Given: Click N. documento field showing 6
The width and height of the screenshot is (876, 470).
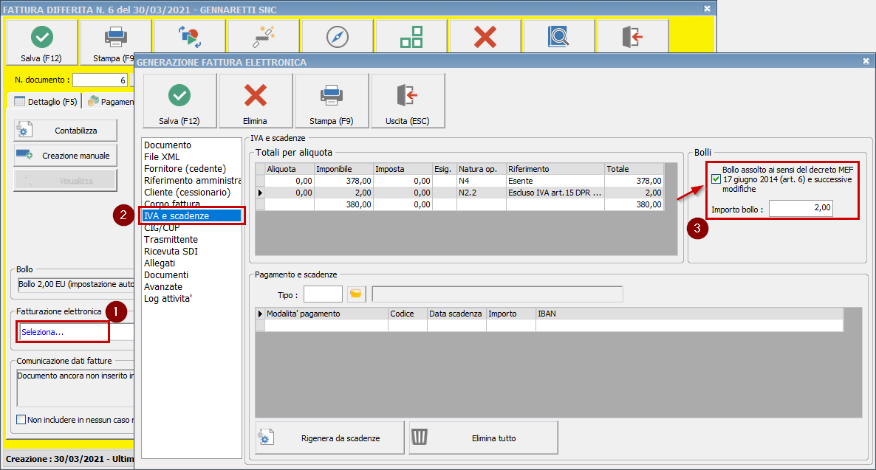Looking at the screenshot, I should pyautogui.click(x=100, y=80).
